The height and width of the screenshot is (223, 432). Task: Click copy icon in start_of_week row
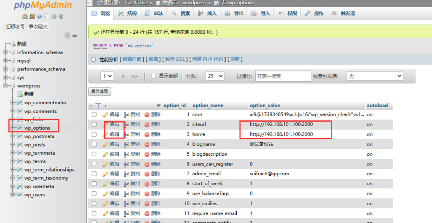point(126,184)
